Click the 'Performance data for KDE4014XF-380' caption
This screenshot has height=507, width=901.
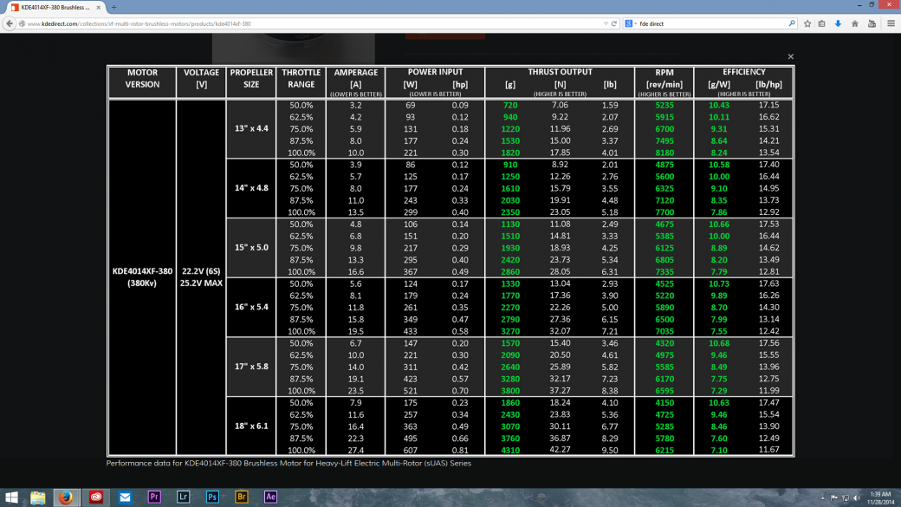point(288,463)
